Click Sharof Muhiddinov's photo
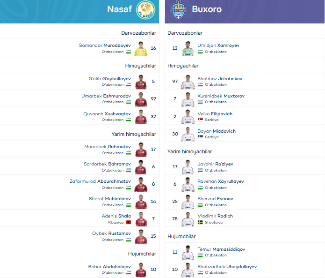Viewport: 325px width, 278px height. coord(141,202)
